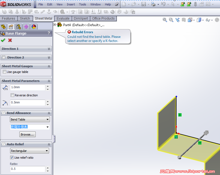The image size is (220, 175).
Task: Click the Simple Hole icon
Action: click(x=86, y=12)
